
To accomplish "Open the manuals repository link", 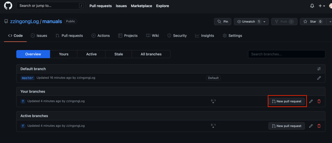I will coord(52,21).
